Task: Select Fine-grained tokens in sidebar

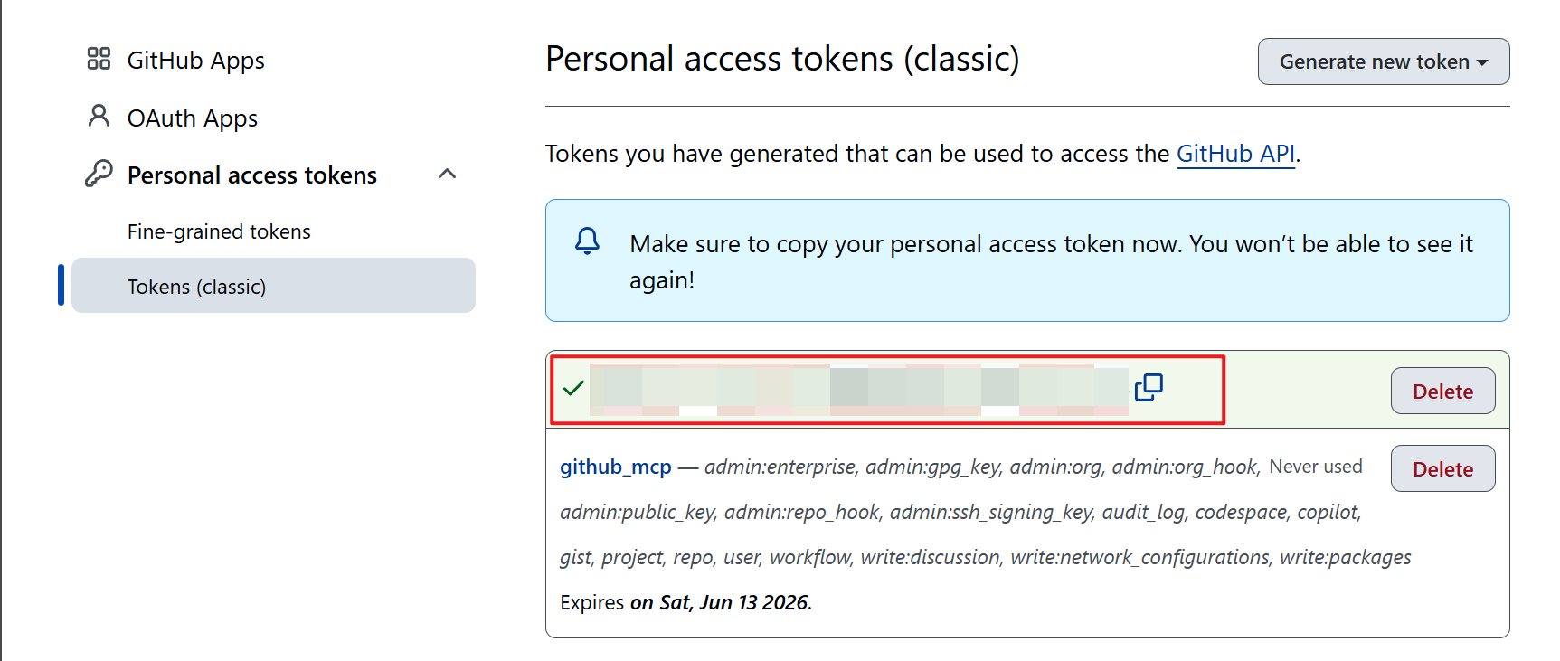Action: [x=219, y=231]
